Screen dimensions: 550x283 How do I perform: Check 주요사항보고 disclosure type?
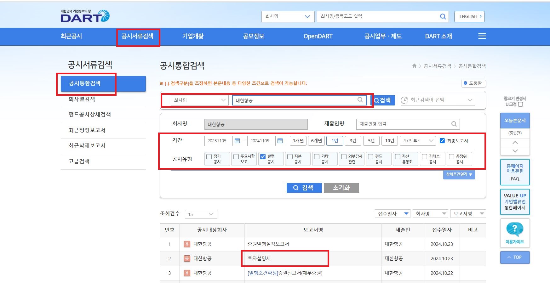point(236,156)
